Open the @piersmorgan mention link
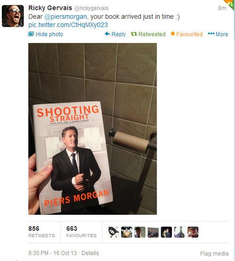235x261 pixels. click(x=66, y=16)
